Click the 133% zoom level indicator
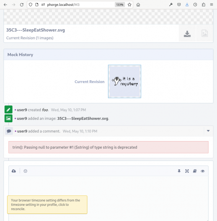 point(120,5)
